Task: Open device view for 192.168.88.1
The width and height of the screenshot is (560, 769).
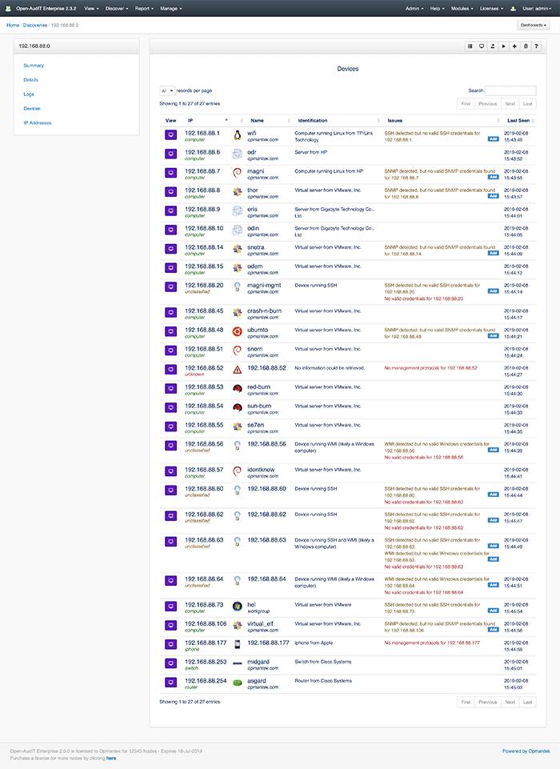Action: pos(170,135)
